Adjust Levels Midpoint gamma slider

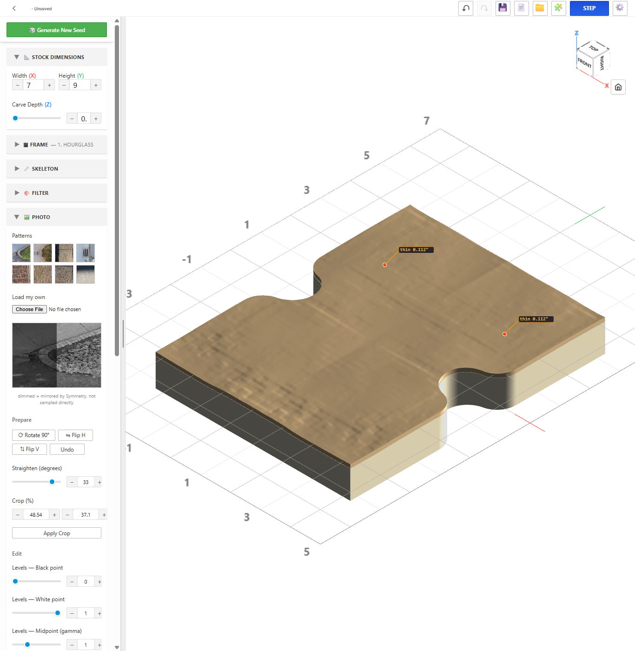[36, 644]
